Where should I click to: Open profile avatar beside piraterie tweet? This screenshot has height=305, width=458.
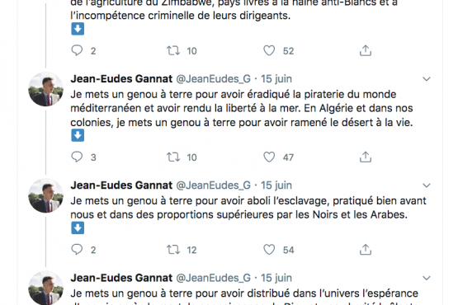click(x=45, y=89)
